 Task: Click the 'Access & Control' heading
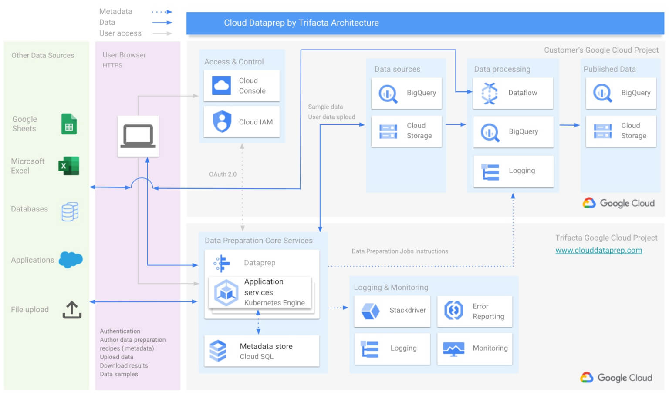[234, 62]
